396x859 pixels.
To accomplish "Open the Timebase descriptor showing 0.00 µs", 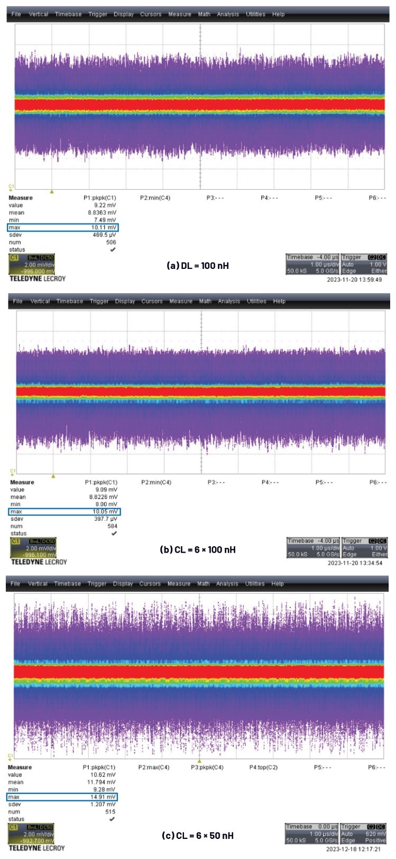I will (x=311, y=833).
